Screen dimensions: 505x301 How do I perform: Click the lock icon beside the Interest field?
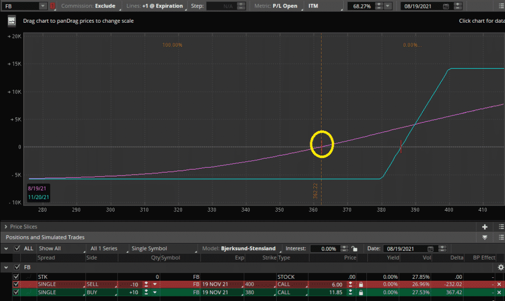[354, 248]
